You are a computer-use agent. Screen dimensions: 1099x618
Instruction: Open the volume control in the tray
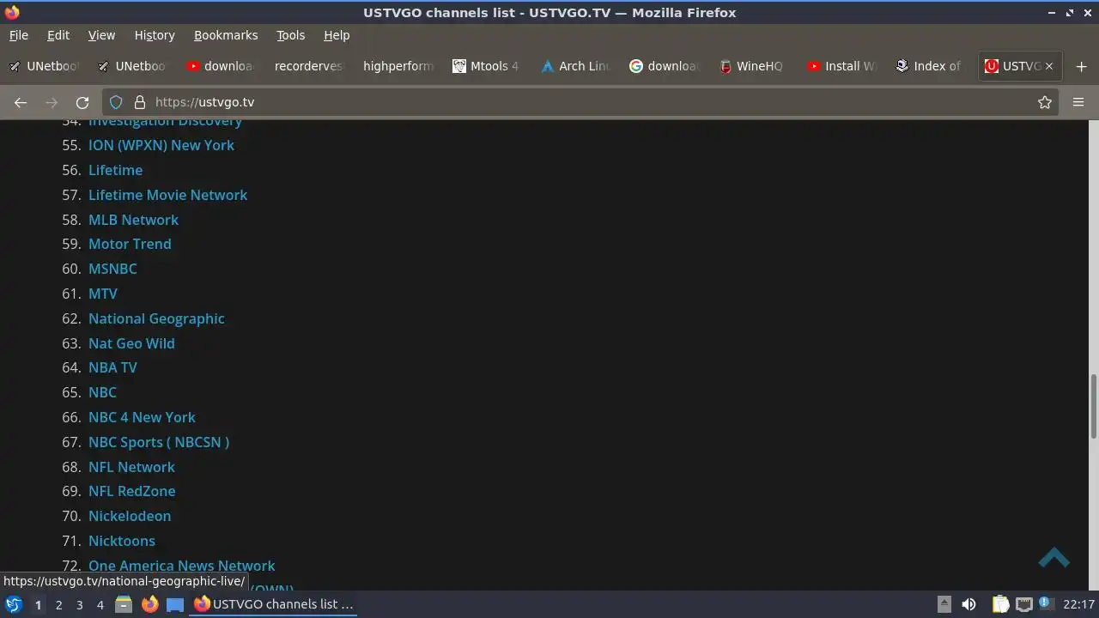click(x=968, y=604)
